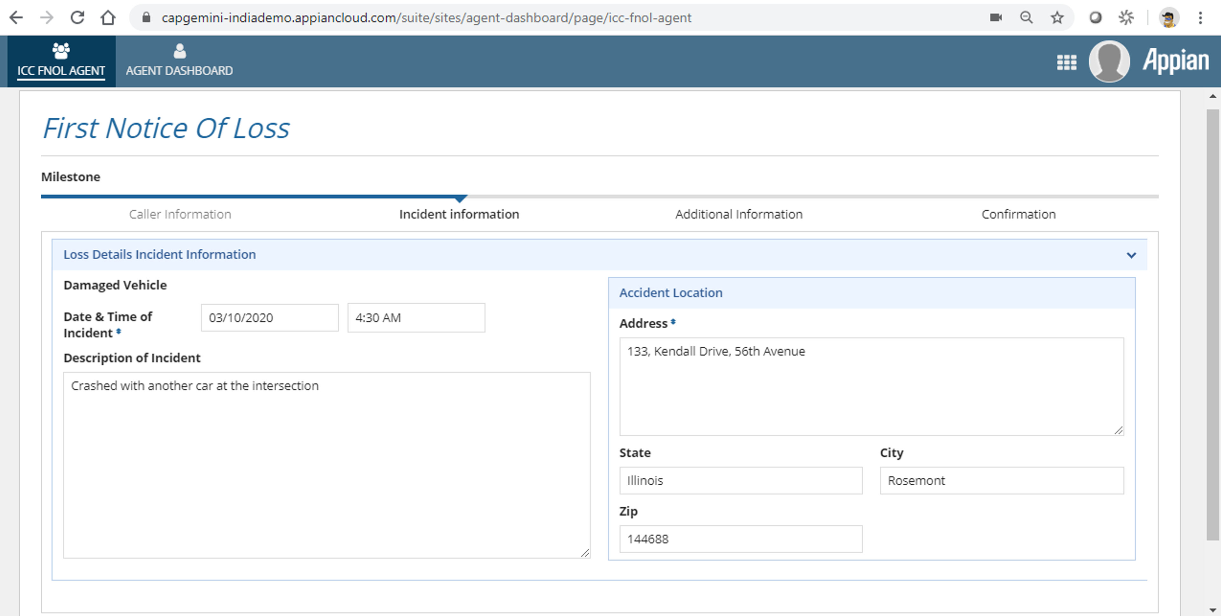Open the Chrome profile avatar

tap(1169, 18)
